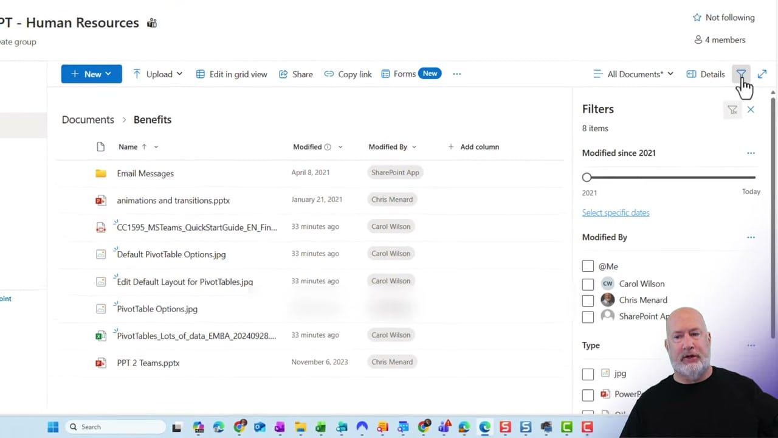Image resolution: width=778 pixels, height=438 pixels.
Task: Enable the @Me modified-by filter
Action: pos(588,266)
